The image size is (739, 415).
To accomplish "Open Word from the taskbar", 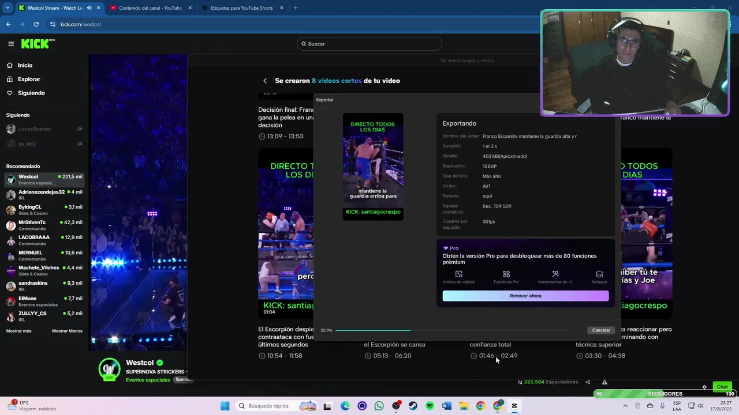I will [x=446, y=406].
